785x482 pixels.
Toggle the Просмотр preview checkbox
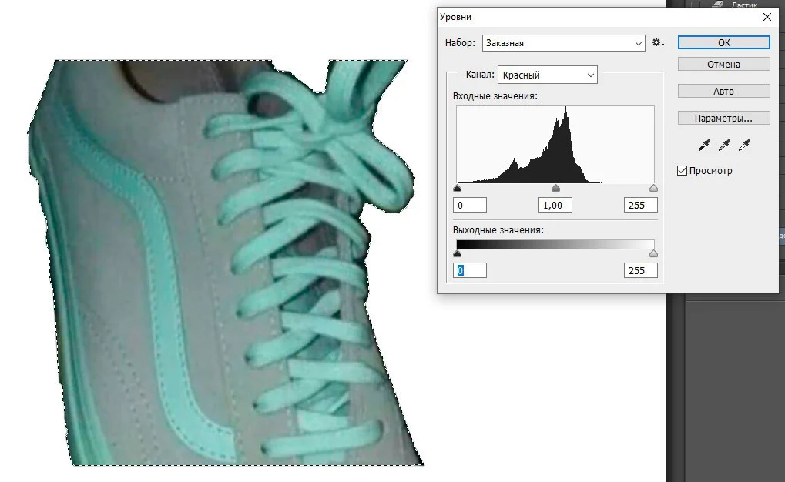click(682, 171)
